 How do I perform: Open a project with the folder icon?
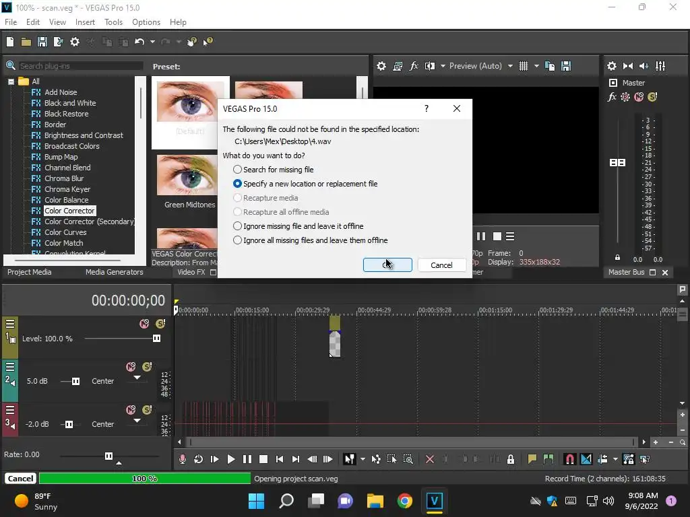click(x=26, y=42)
